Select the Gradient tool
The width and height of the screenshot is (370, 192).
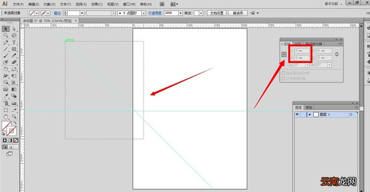tap(14, 90)
